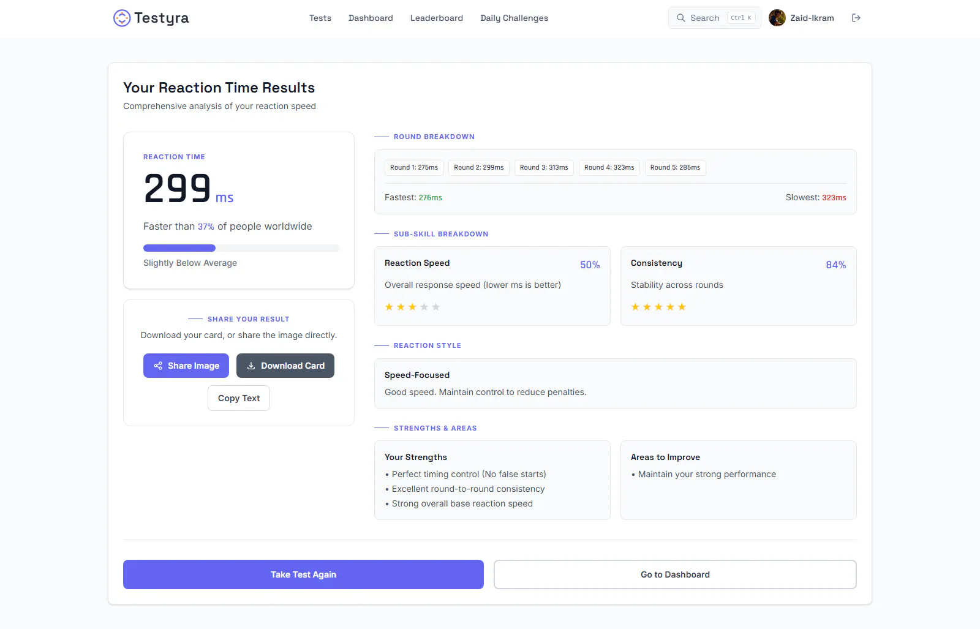Screen dimensions: 980x629
Task: Click the Reaction Speed star rating
Action: click(412, 307)
